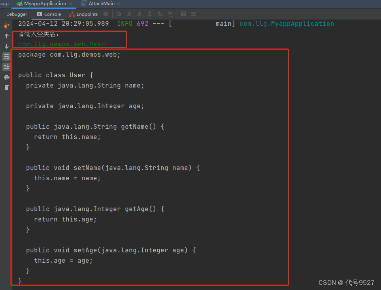Click the setAge method declaration line
This screenshot has height=290, width=381.
(x=111, y=250)
